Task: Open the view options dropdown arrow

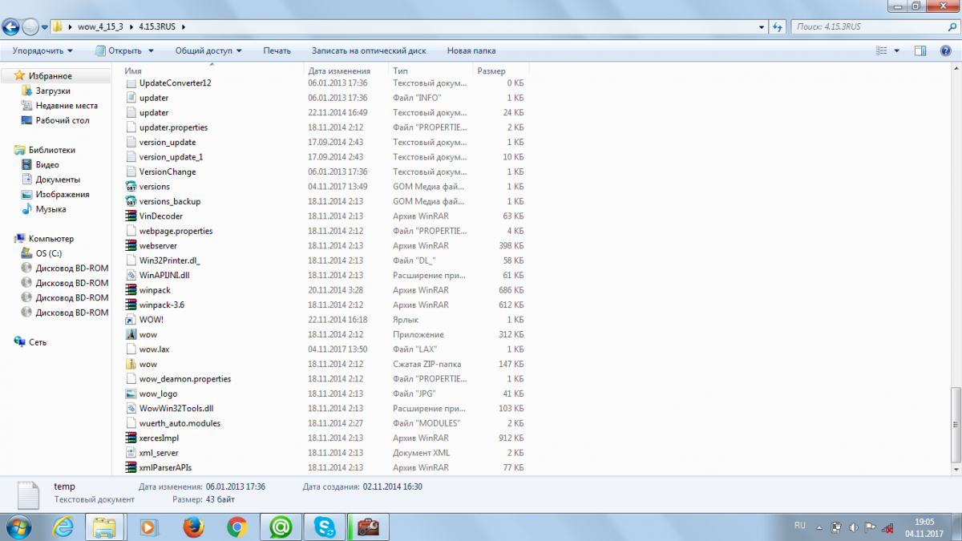Action: [x=897, y=50]
